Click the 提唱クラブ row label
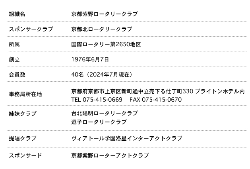250x169 pixels. click(x=23, y=138)
